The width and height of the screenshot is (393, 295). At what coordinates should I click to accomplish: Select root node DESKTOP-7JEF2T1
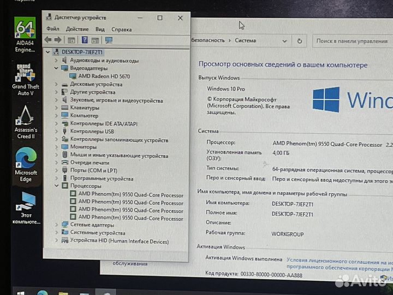pyautogui.click(x=82, y=52)
